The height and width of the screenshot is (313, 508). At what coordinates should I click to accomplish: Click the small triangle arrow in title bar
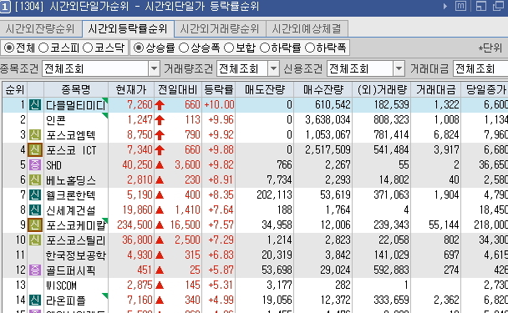(x=445, y=6)
